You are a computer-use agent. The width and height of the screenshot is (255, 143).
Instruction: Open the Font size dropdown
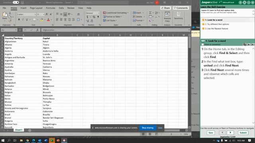click(43, 14)
